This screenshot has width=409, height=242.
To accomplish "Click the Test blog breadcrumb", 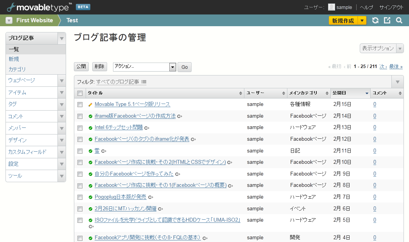I will tap(72, 20).
